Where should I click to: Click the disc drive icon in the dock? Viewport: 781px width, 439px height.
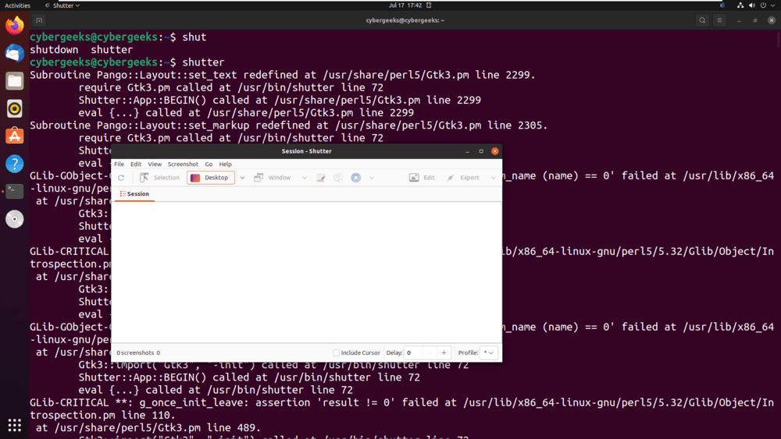tap(14, 219)
